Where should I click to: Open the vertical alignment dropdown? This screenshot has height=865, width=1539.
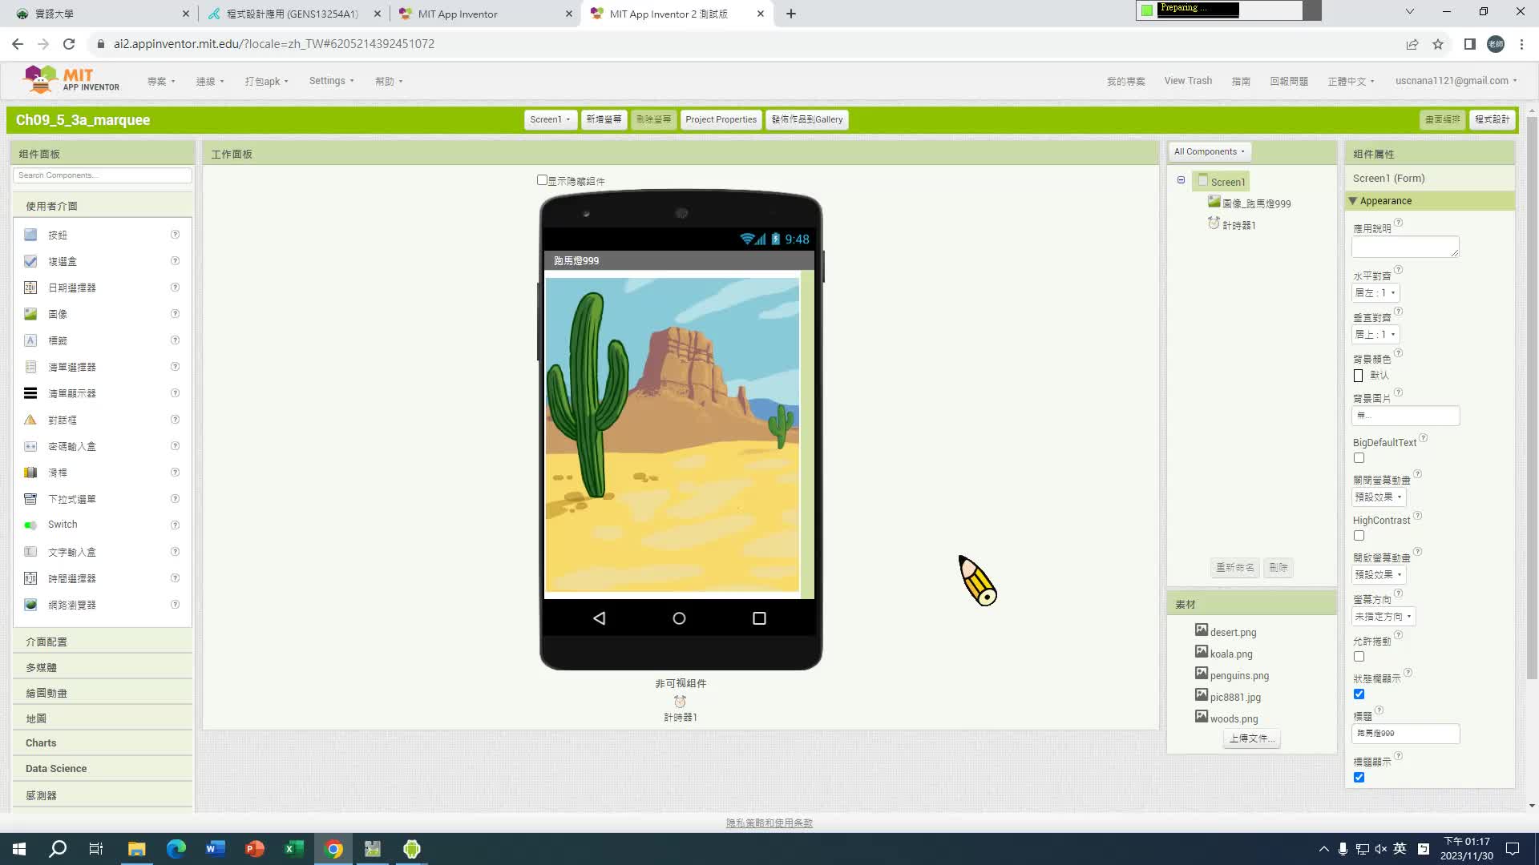pos(1375,335)
